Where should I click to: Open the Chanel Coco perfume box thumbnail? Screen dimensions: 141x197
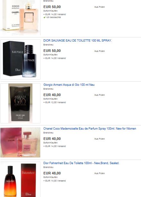(x=20, y=17)
